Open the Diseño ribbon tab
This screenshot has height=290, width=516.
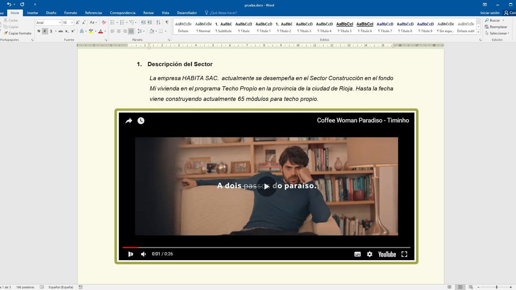pos(51,13)
